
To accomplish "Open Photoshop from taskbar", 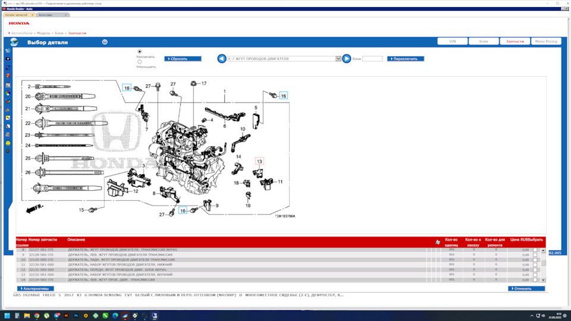I will 76,316.
